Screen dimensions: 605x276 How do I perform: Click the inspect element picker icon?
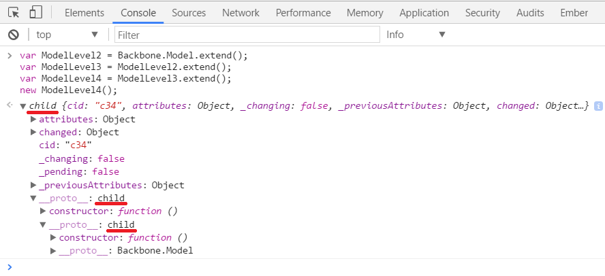click(14, 12)
